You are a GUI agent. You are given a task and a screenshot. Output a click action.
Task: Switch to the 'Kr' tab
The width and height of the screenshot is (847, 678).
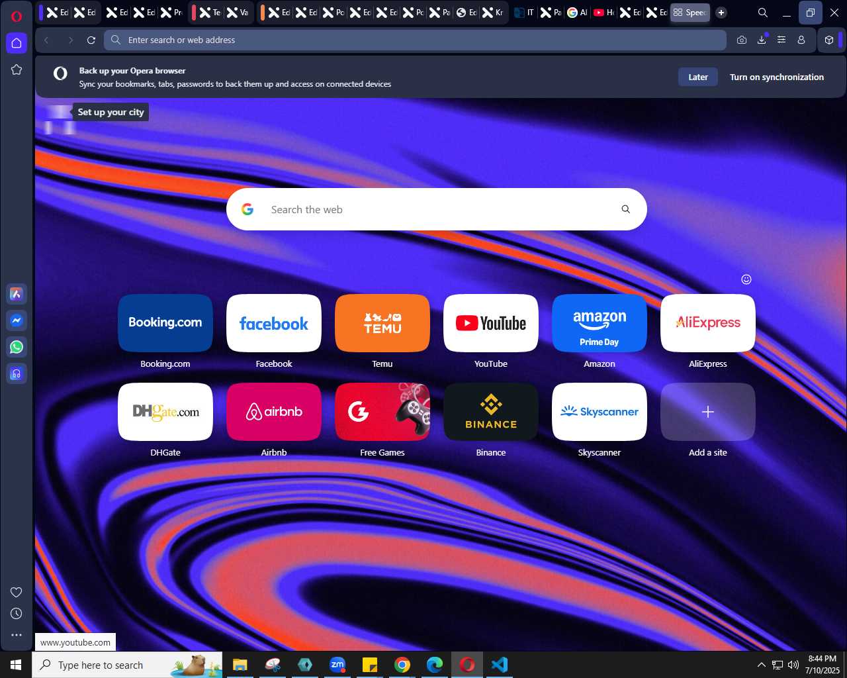point(493,13)
